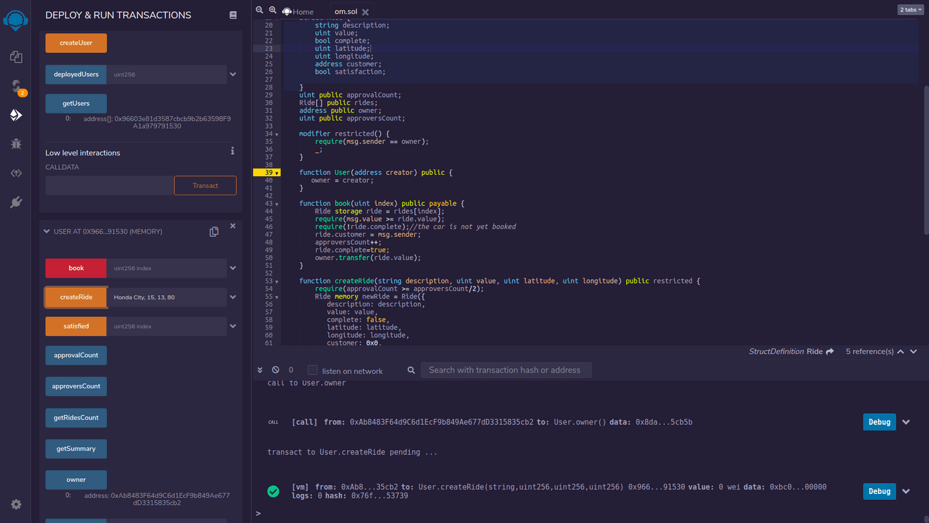Viewport: 929px width, 523px height.
Task: Remove the deployed User instance with X
Action: pyautogui.click(x=233, y=226)
